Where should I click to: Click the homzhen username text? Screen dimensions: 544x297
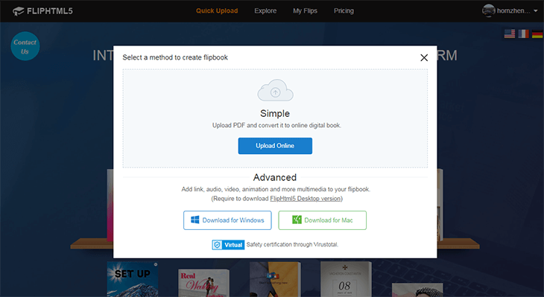tap(513, 10)
